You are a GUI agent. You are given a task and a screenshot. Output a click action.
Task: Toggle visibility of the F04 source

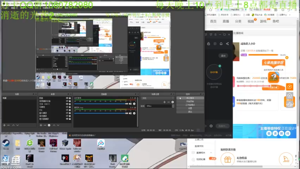(x=67, y=110)
